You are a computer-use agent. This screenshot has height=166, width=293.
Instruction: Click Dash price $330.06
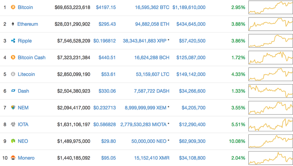(x=107, y=91)
